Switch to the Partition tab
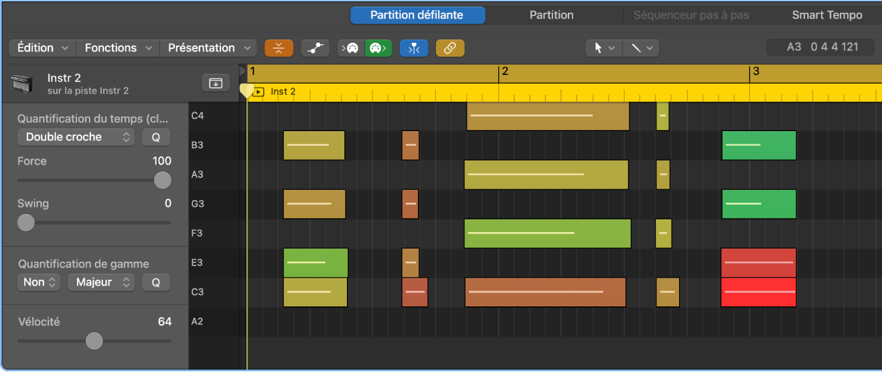This screenshot has width=882, height=372. pyautogui.click(x=551, y=15)
